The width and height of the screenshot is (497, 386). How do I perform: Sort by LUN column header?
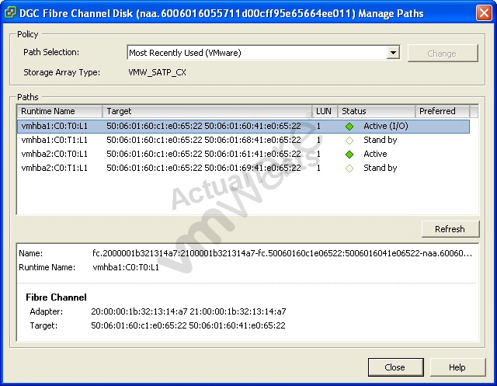325,111
